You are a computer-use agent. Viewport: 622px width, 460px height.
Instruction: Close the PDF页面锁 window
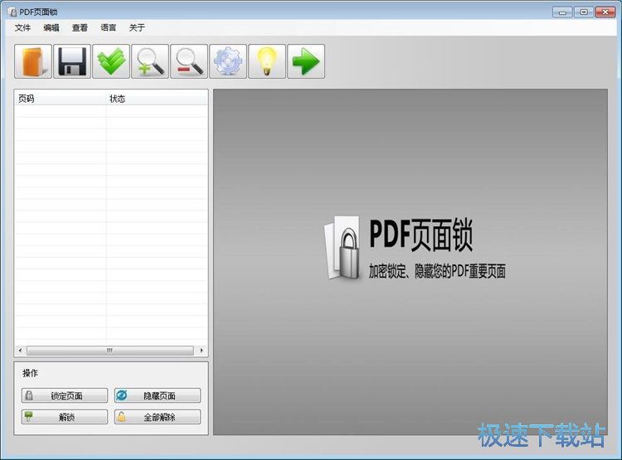(x=605, y=12)
